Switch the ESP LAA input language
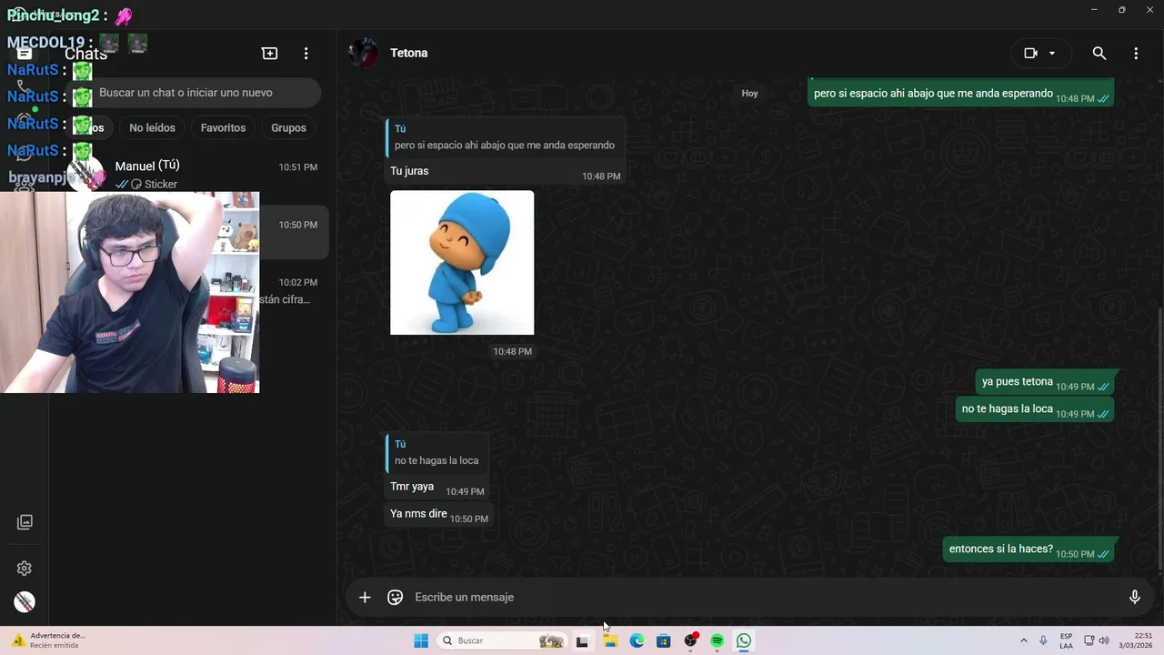The width and height of the screenshot is (1164, 655). pos(1066,640)
